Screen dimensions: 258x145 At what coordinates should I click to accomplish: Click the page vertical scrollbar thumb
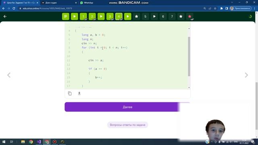pos(256,106)
